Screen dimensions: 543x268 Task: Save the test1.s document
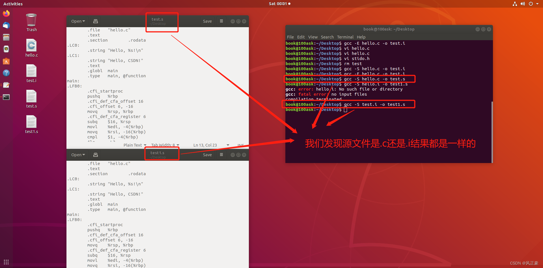pos(207,155)
